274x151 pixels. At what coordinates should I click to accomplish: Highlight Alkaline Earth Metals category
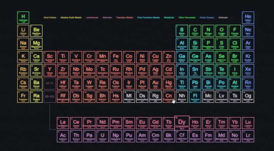click(x=71, y=17)
